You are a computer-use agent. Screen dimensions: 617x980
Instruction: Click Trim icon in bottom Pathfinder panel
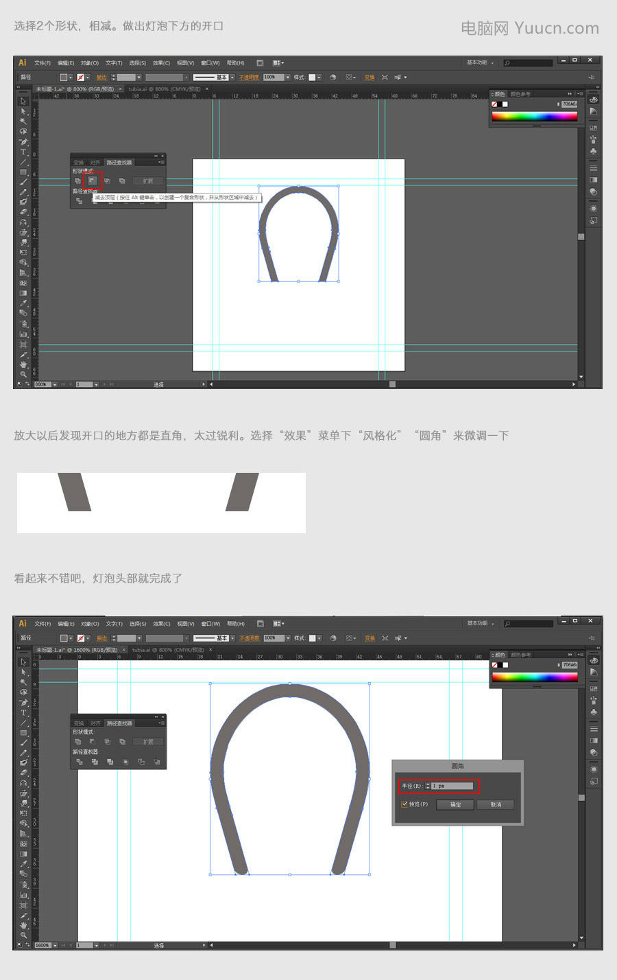tap(95, 762)
